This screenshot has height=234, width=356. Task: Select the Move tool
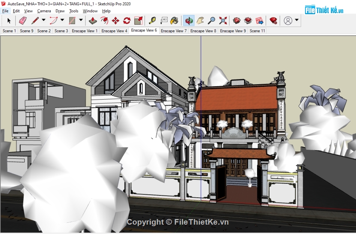pyautogui.click(x=115, y=21)
